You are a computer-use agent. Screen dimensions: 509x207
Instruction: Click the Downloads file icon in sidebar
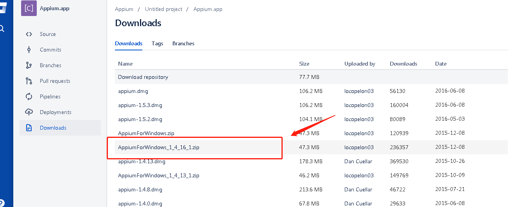pos(29,128)
